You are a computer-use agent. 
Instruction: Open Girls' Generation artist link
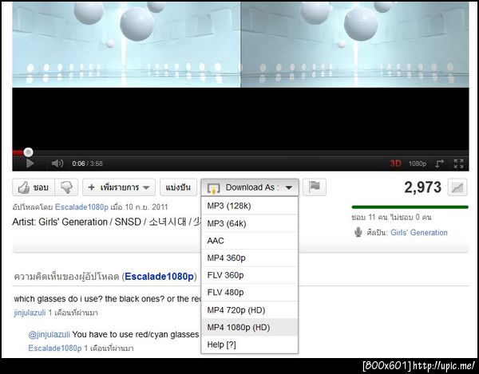(x=419, y=233)
